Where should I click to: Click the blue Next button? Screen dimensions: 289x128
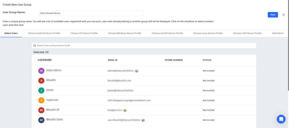[273, 15]
